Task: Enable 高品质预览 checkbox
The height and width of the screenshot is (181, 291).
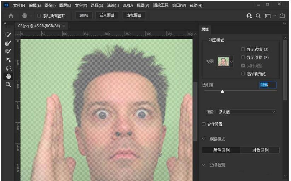Action: coord(243,74)
